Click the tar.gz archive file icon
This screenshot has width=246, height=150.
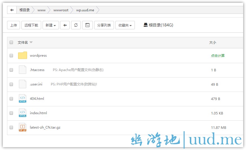point(23,127)
